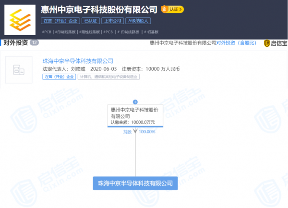The height and width of the screenshot is (208, 288).
Task: Click the 持股 label on the arrow
Action: pyautogui.click(x=128, y=132)
